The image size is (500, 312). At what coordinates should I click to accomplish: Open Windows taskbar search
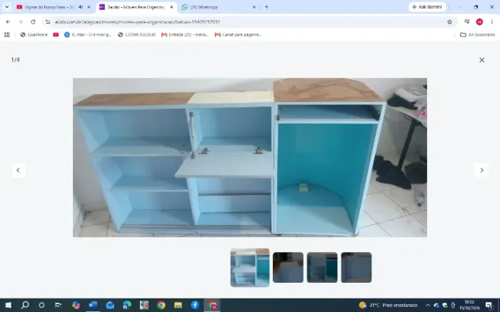pyautogui.click(x=25, y=305)
